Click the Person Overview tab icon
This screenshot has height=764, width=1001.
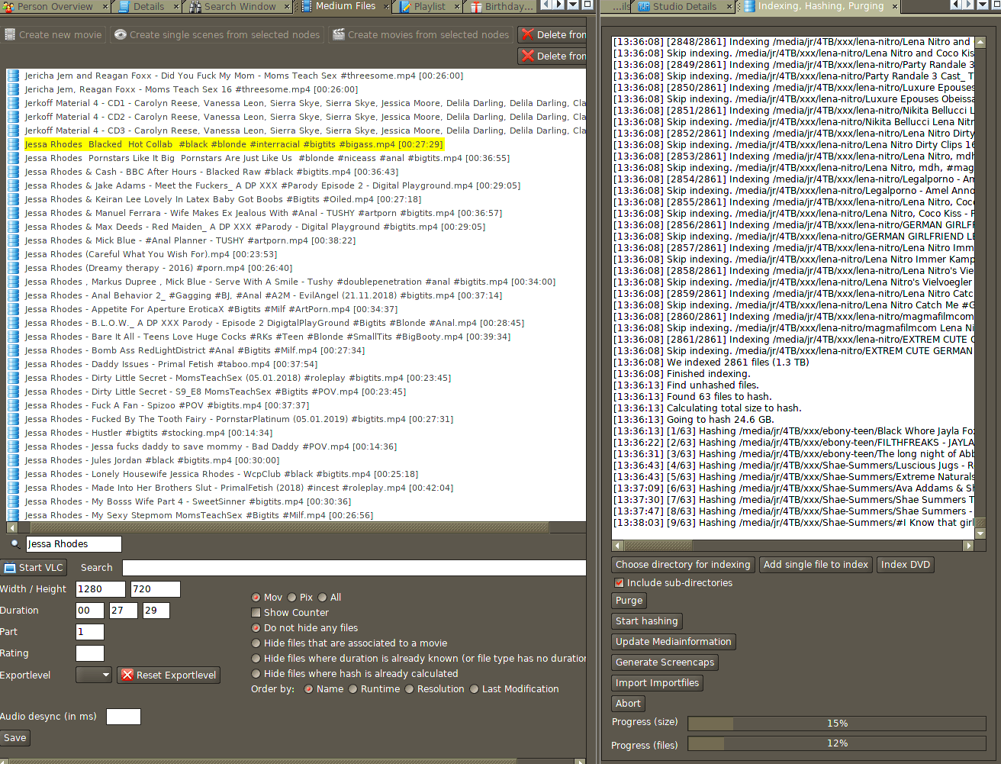8,6
